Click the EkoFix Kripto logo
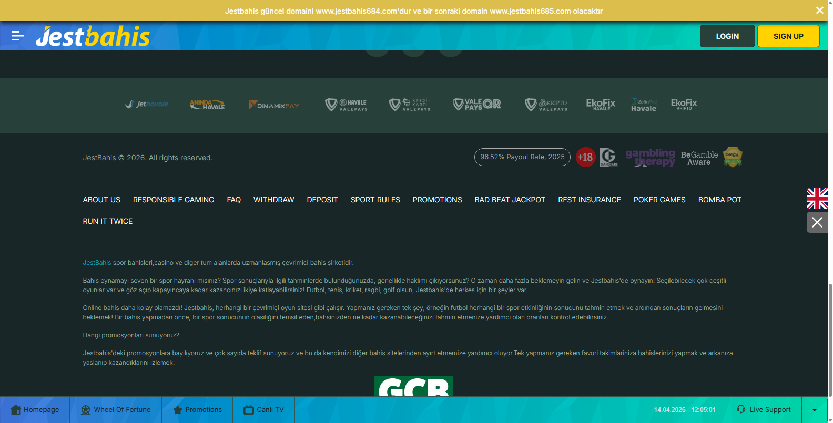833x423 pixels. [x=684, y=104]
